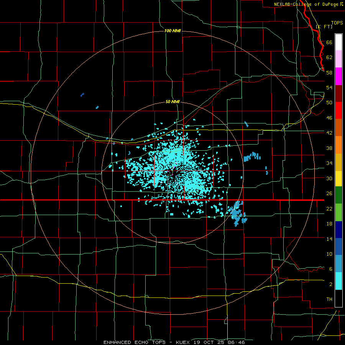
Task: Click the 34 legend value
Action: tap(329, 163)
